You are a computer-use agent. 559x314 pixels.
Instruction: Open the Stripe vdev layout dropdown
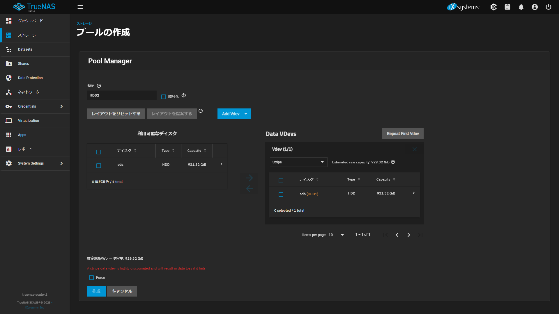click(x=298, y=162)
